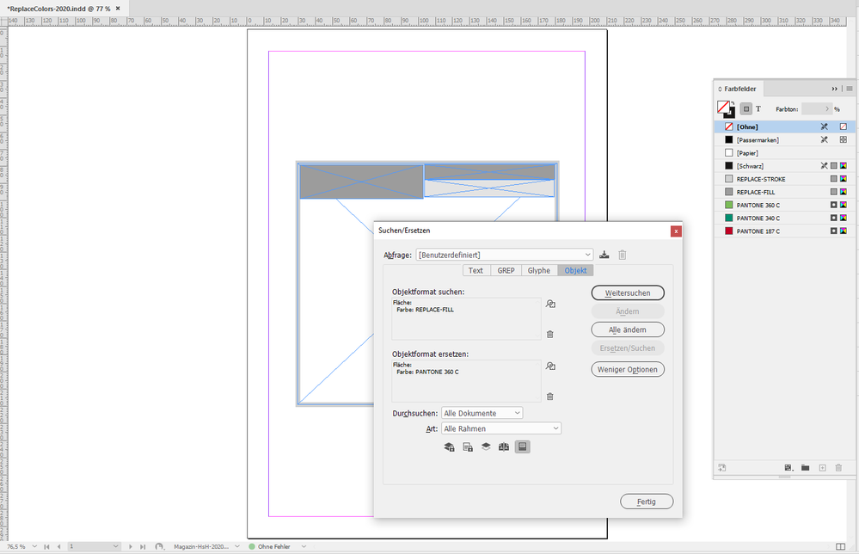The height and width of the screenshot is (554, 859).
Task: Click the Objektformat ersetzen attributes box
Action: coord(466,381)
